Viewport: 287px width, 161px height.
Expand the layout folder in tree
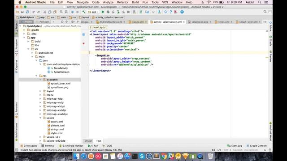pyautogui.click(x=40, y=91)
